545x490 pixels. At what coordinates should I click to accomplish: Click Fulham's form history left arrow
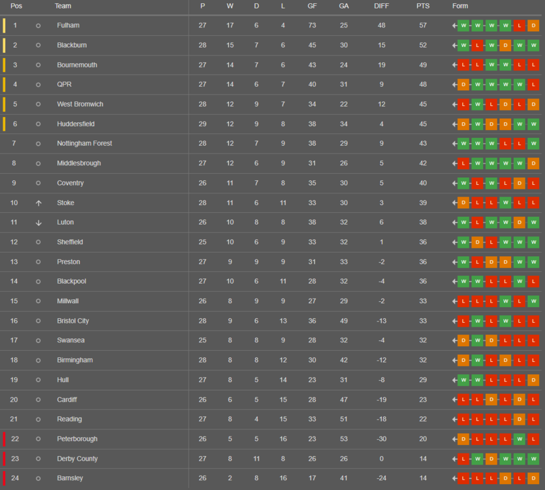point(454,25)
